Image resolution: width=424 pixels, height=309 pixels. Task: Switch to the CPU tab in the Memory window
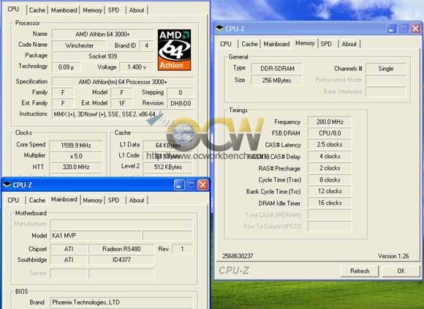(x=226, y=44)
